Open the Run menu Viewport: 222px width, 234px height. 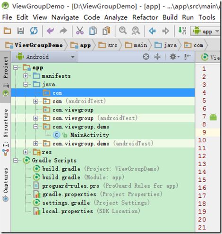[188, 17]
